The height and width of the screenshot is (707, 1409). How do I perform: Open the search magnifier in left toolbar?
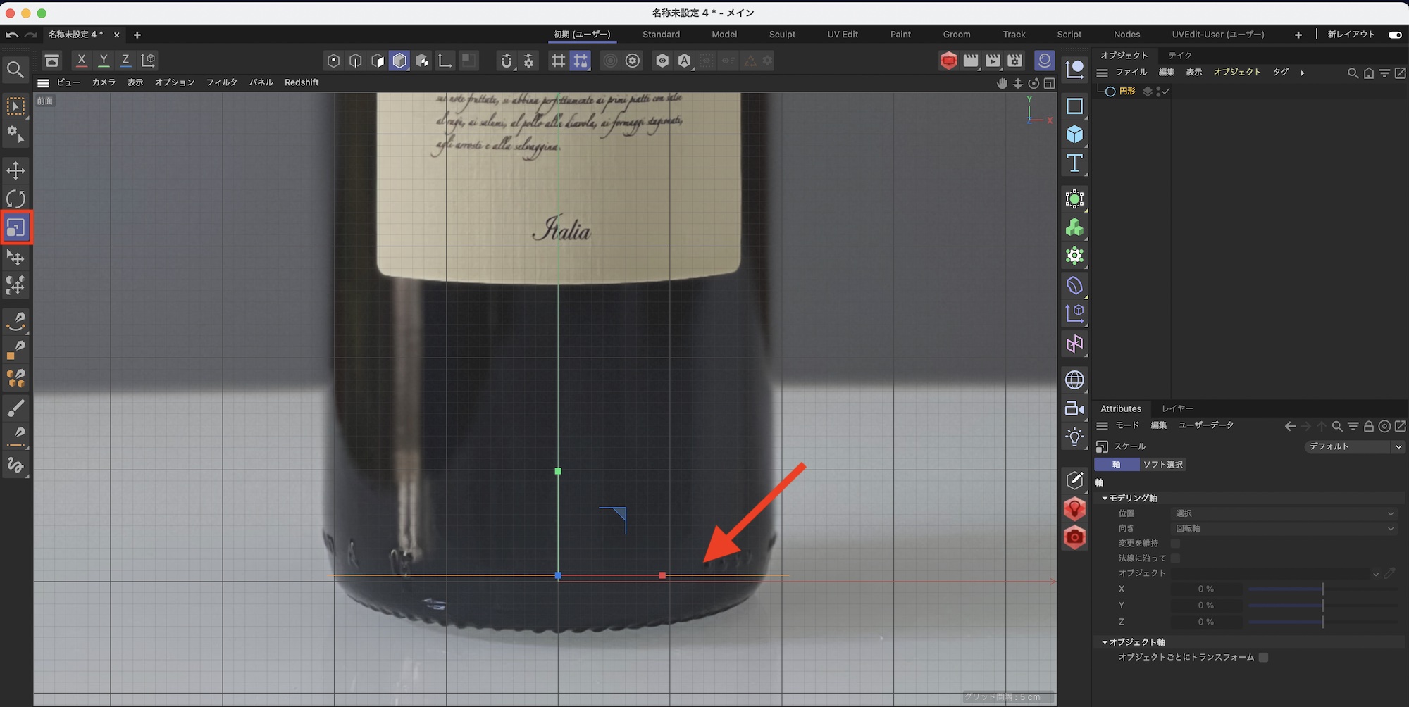(15, 69)
